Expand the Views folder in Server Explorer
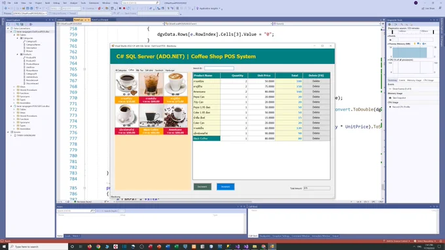The height and width of the screenshot is (250, 445). click(x=14, y=87)
